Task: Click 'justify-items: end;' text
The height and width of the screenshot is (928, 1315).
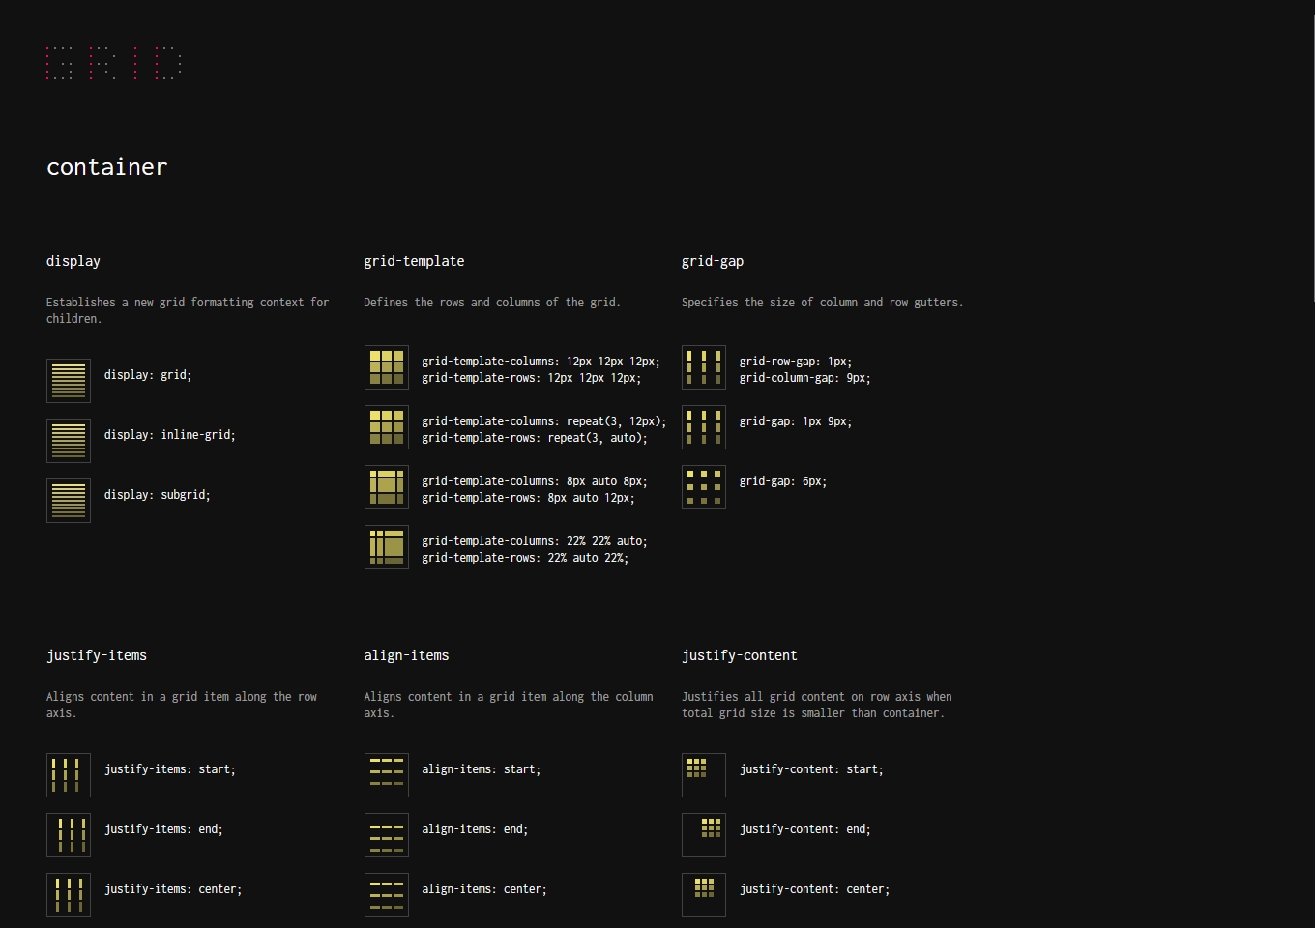Action: 163,829
